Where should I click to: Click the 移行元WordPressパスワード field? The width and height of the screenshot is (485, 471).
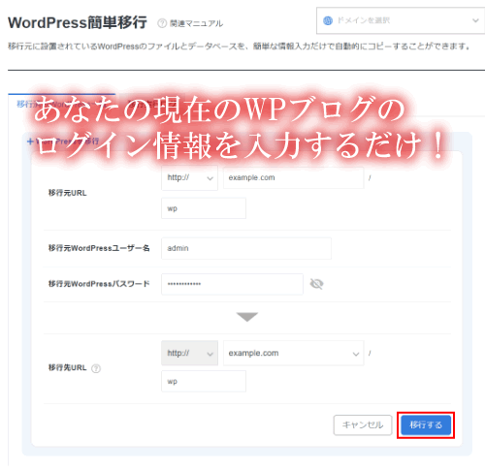tap(232, 284)
